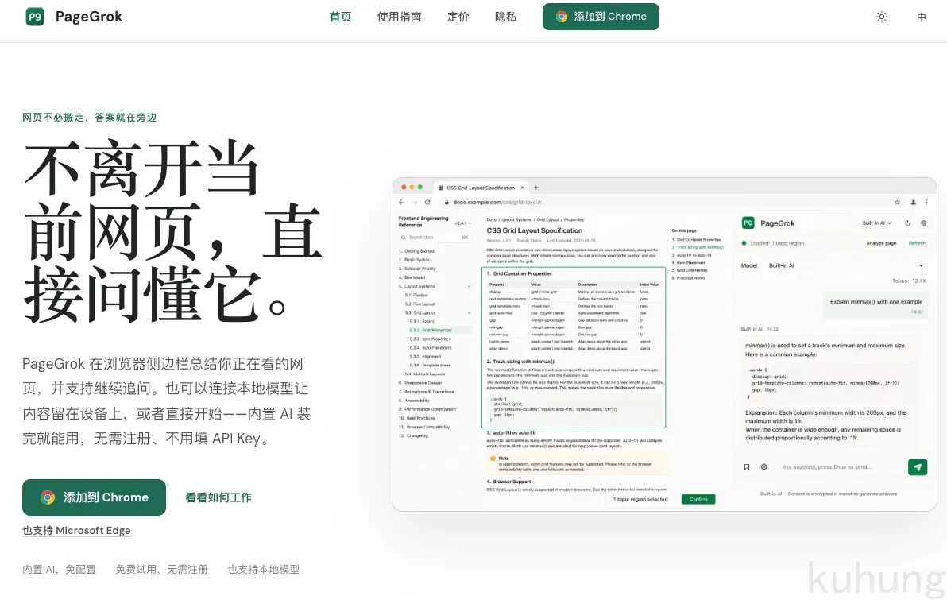The width and height of the screenshot is (947, 600).
Task: Expand the Model Built-in AI selector chevron
Action: tap(921, 265)
